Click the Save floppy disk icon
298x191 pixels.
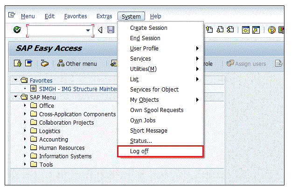pos(111,30)
